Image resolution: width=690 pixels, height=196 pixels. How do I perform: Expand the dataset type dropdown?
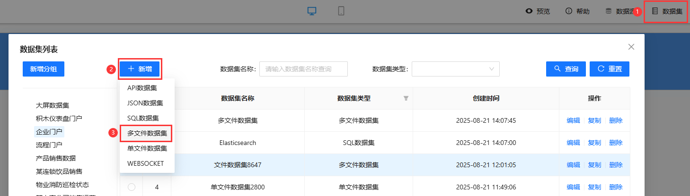[x=455, y=69]
